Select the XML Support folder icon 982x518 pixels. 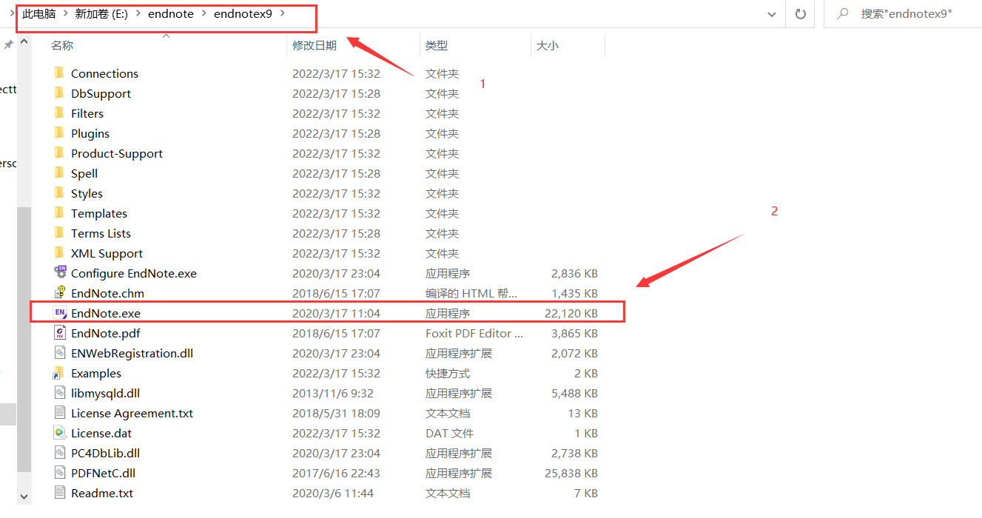click(x=59, y=253)
